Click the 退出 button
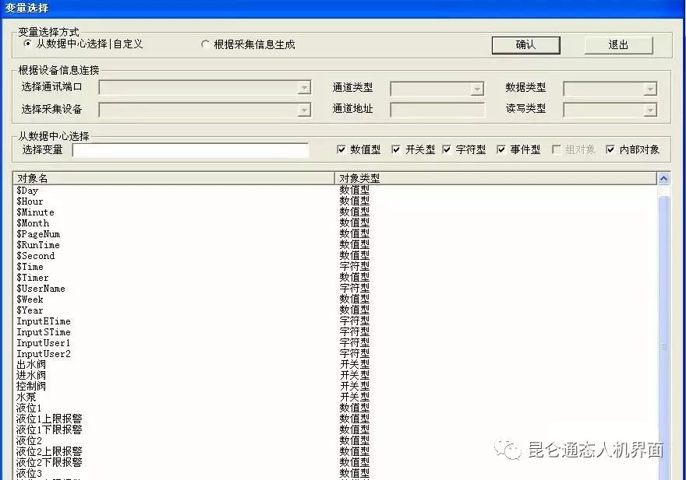Viewport: 686px width, 480px height. (x=618, y=45)
